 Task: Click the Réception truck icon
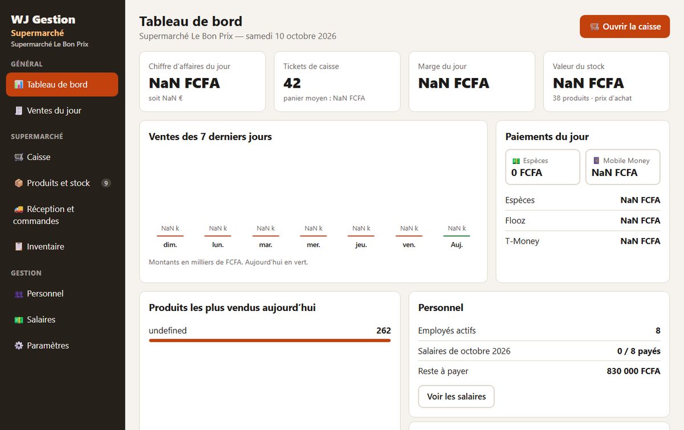[19, 209]
